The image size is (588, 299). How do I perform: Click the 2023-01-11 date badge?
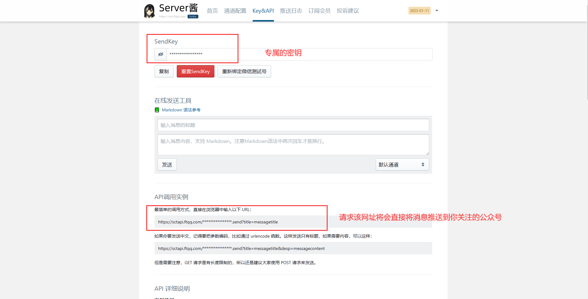419,11
